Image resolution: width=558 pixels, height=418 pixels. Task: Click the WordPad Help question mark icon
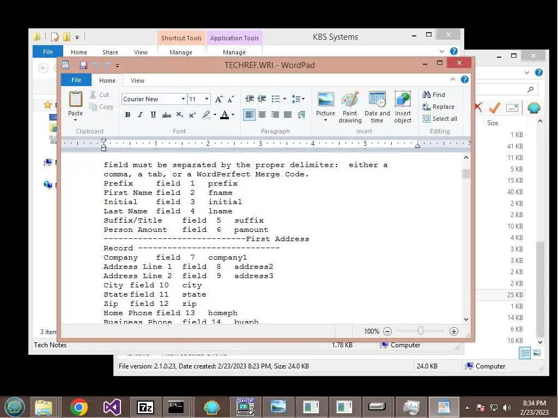[x=464, y=79]
